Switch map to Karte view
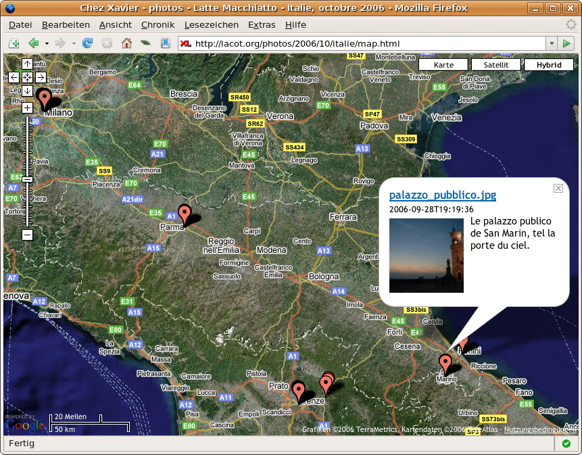 pyautogui.click(x=443, y=65)
